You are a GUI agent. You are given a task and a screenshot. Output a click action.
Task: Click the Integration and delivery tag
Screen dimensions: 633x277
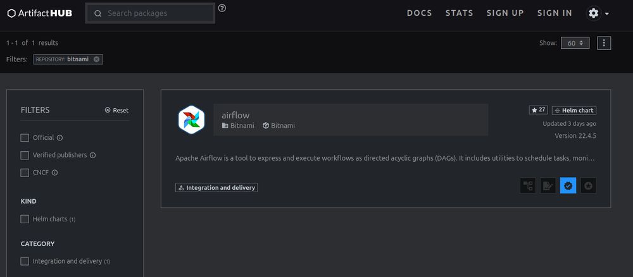click(x=216, y=187)
